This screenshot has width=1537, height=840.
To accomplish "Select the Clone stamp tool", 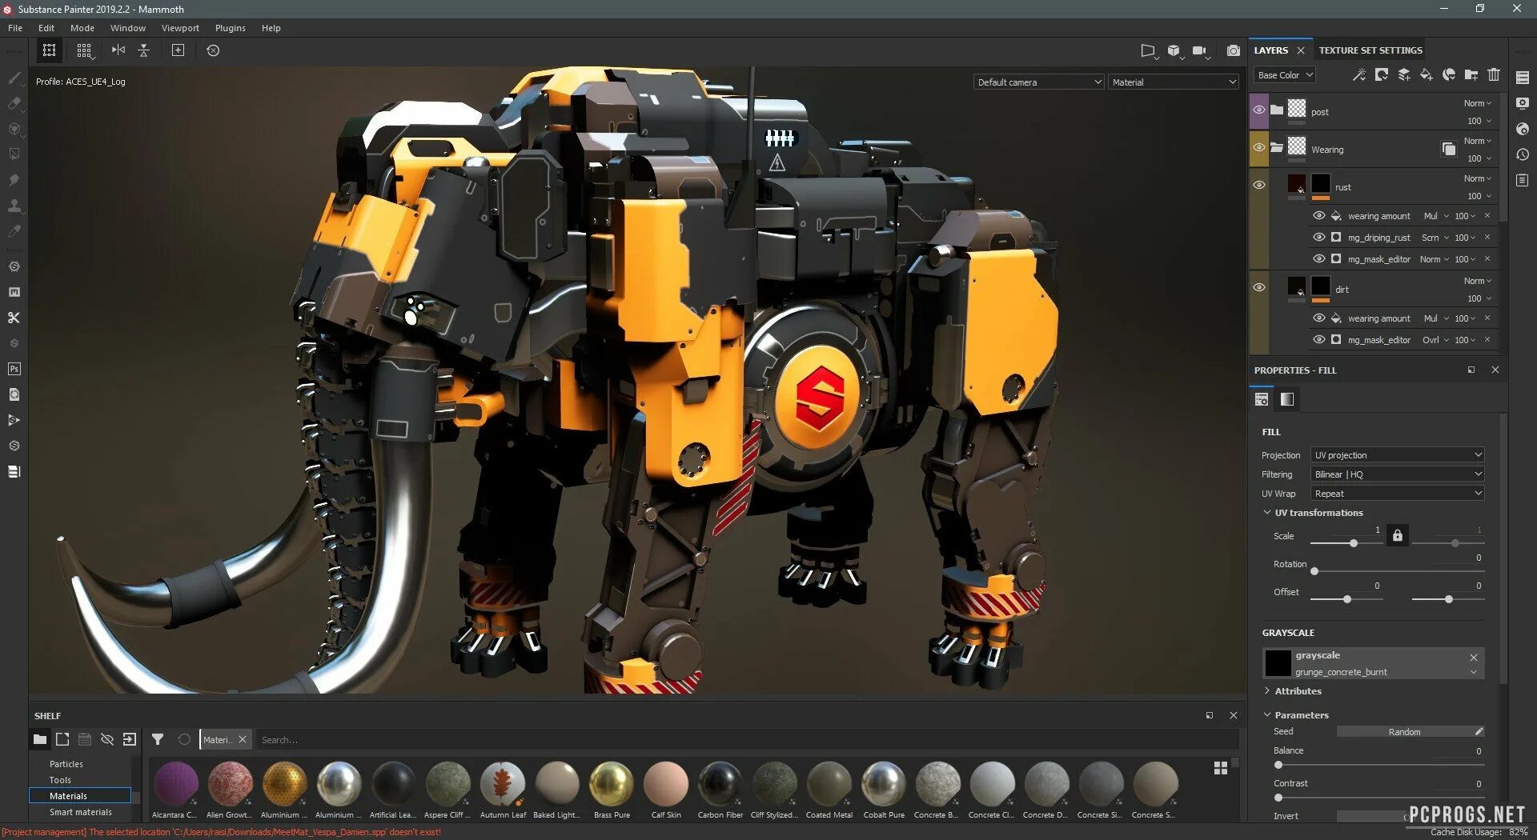I will [x=14, y=206].
